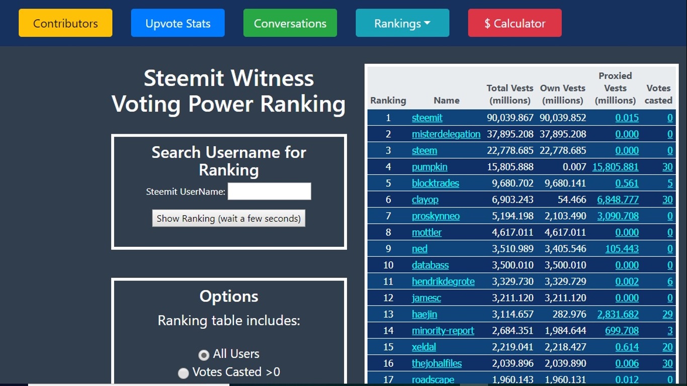This screenshot has height=386, width=687.
Task: Click the Votes casted column header
Action: pos(658,94)
